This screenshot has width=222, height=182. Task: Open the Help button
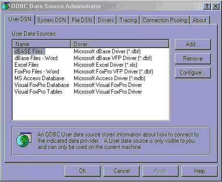click(x=199, y=171)
